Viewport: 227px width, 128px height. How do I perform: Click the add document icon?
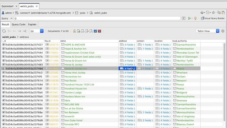79,31
